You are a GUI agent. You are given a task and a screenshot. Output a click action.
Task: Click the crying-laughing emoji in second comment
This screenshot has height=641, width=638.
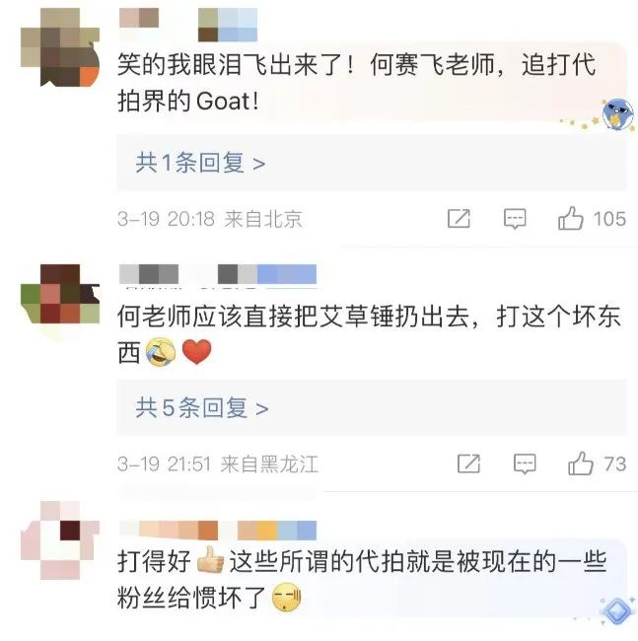(161, 352)
